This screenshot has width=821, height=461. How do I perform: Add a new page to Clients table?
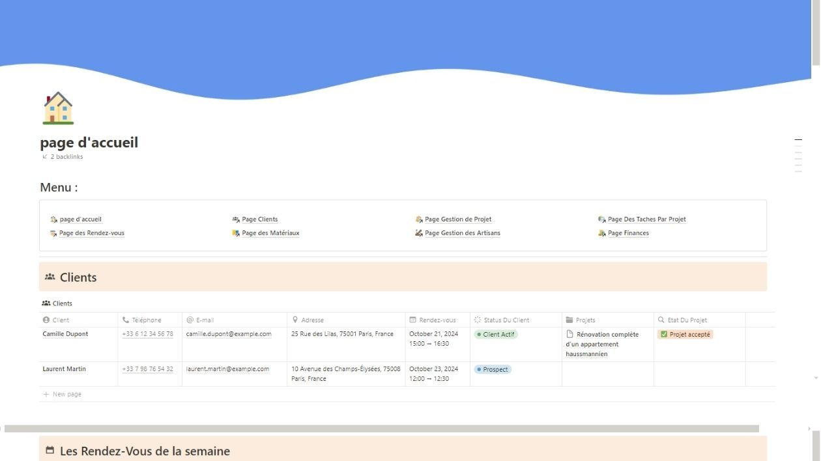[63, 394]
